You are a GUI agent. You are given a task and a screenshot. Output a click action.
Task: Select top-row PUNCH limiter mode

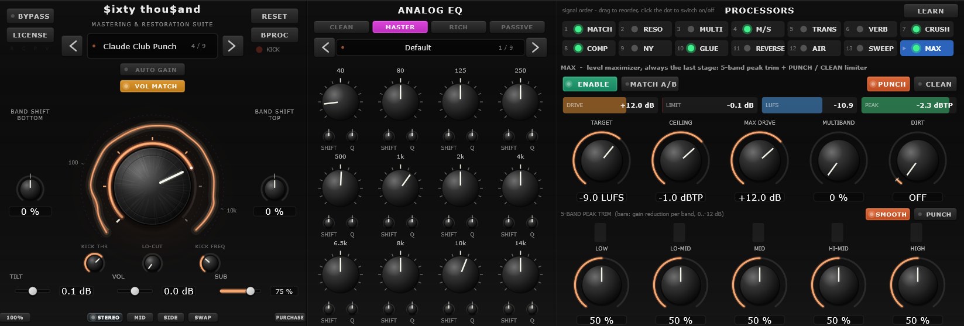coord(888,84)
